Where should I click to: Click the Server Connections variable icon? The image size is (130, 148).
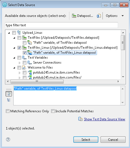click(x=29, y=63)
